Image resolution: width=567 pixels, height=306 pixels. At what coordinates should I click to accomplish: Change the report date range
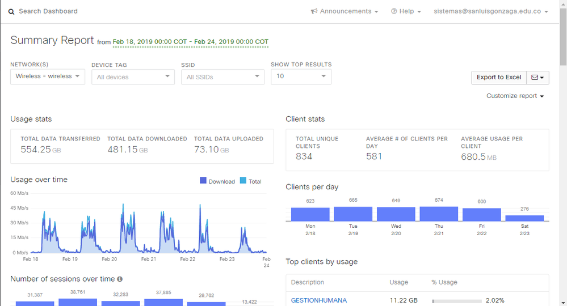point(190,42)
